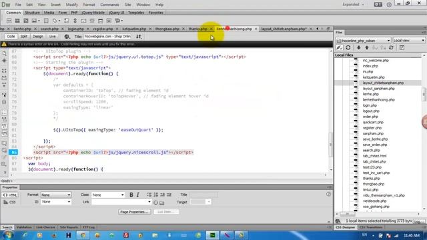
Task: Open the Local view dropdown
Action: pos(409,41)
